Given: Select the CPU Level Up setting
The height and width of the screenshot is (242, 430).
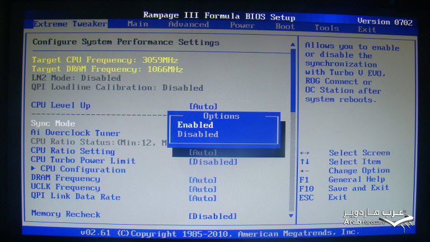Looking at the screenshot, I should pos(60,105).
